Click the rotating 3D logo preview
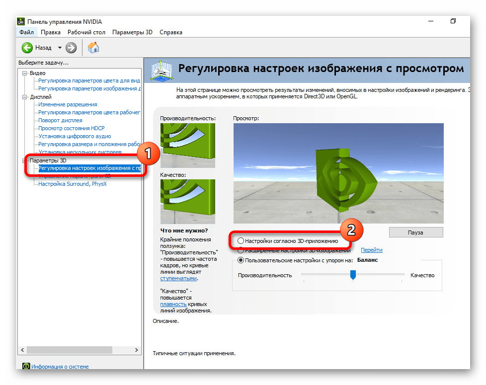This screenshot has height=385, width=486. click(x=338, y=173)
